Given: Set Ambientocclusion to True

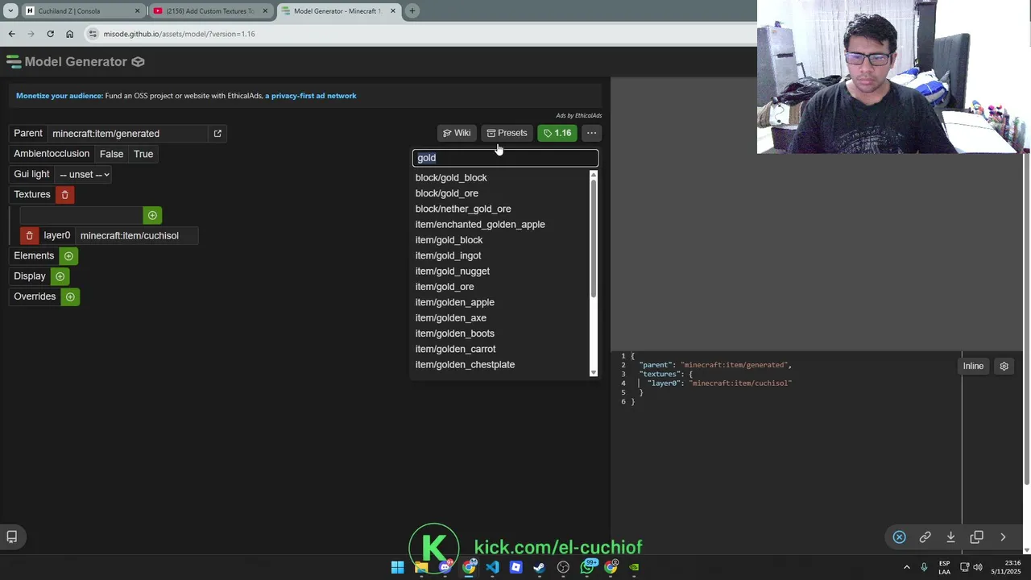Looking at the screenshot, I should 143,154.
